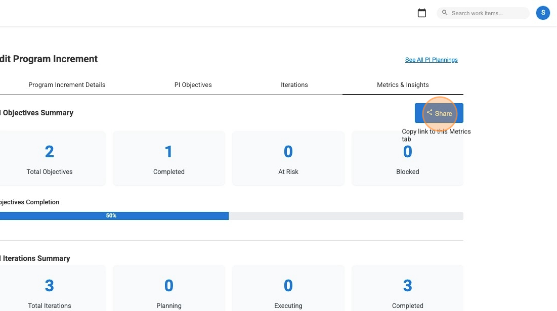557x311 pixels.
Task: Open the calendar icon in the top bar
Action: click(422, 13)
